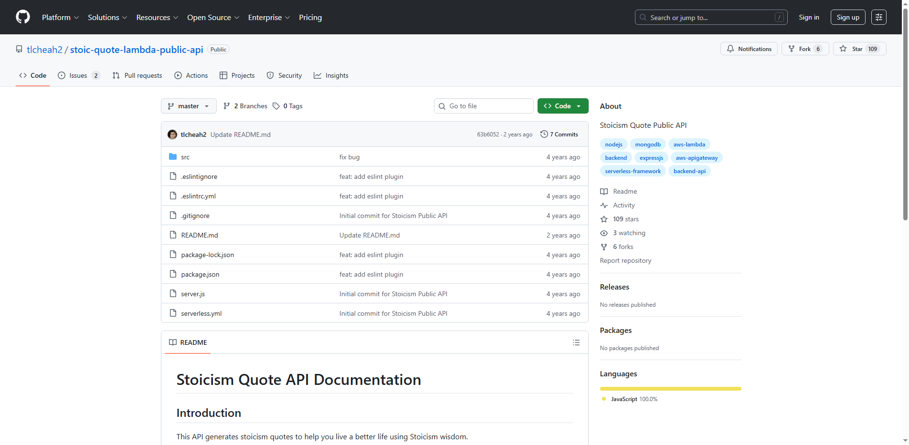909x445 pixels.
Task: Open the stoic-quote-lambda-public-api repo link
Action: coord(137,50)
